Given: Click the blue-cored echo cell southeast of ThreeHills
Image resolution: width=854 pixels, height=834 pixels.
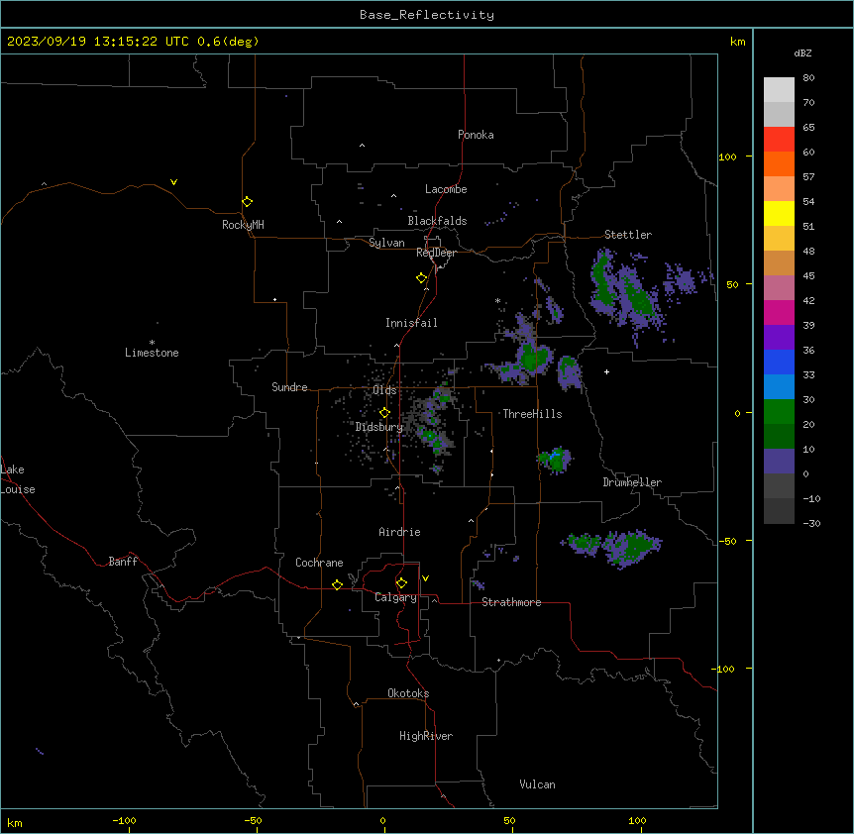Looking at the screenshot, I should tap(555, 460).
